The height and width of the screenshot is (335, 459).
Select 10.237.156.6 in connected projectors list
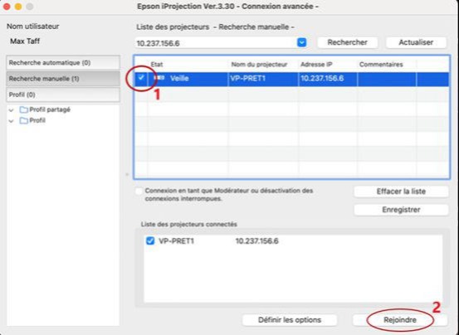point(257,241)
